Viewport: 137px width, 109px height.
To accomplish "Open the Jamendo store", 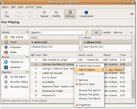I will coord(15,67).
